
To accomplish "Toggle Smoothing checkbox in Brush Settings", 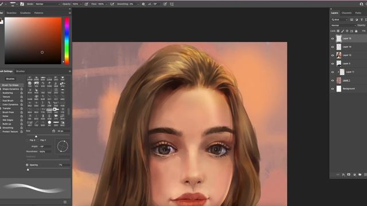I will click(1, 128).
